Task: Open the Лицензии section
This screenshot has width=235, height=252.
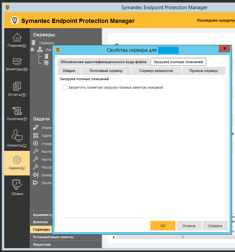Action: (x=66, y=244)
